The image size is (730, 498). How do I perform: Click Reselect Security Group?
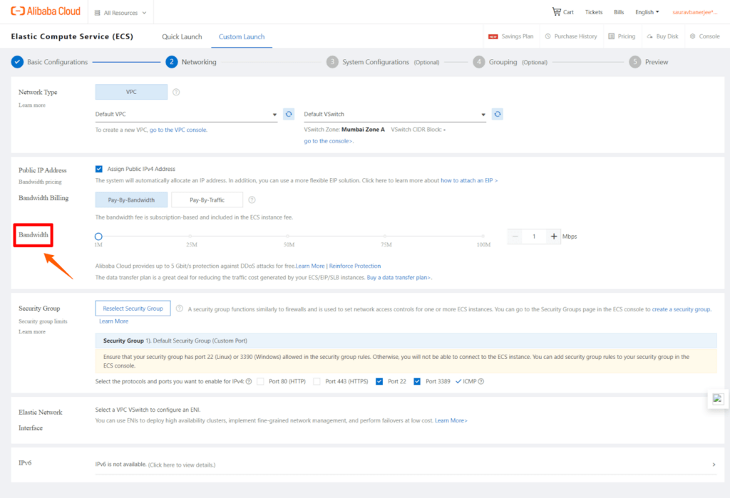tap(133, 308)
